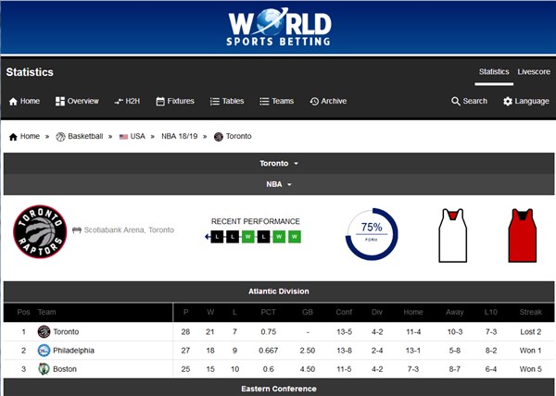Click the breadcrumb Home house icon
The image size is (556, 396).
[13, 137]
